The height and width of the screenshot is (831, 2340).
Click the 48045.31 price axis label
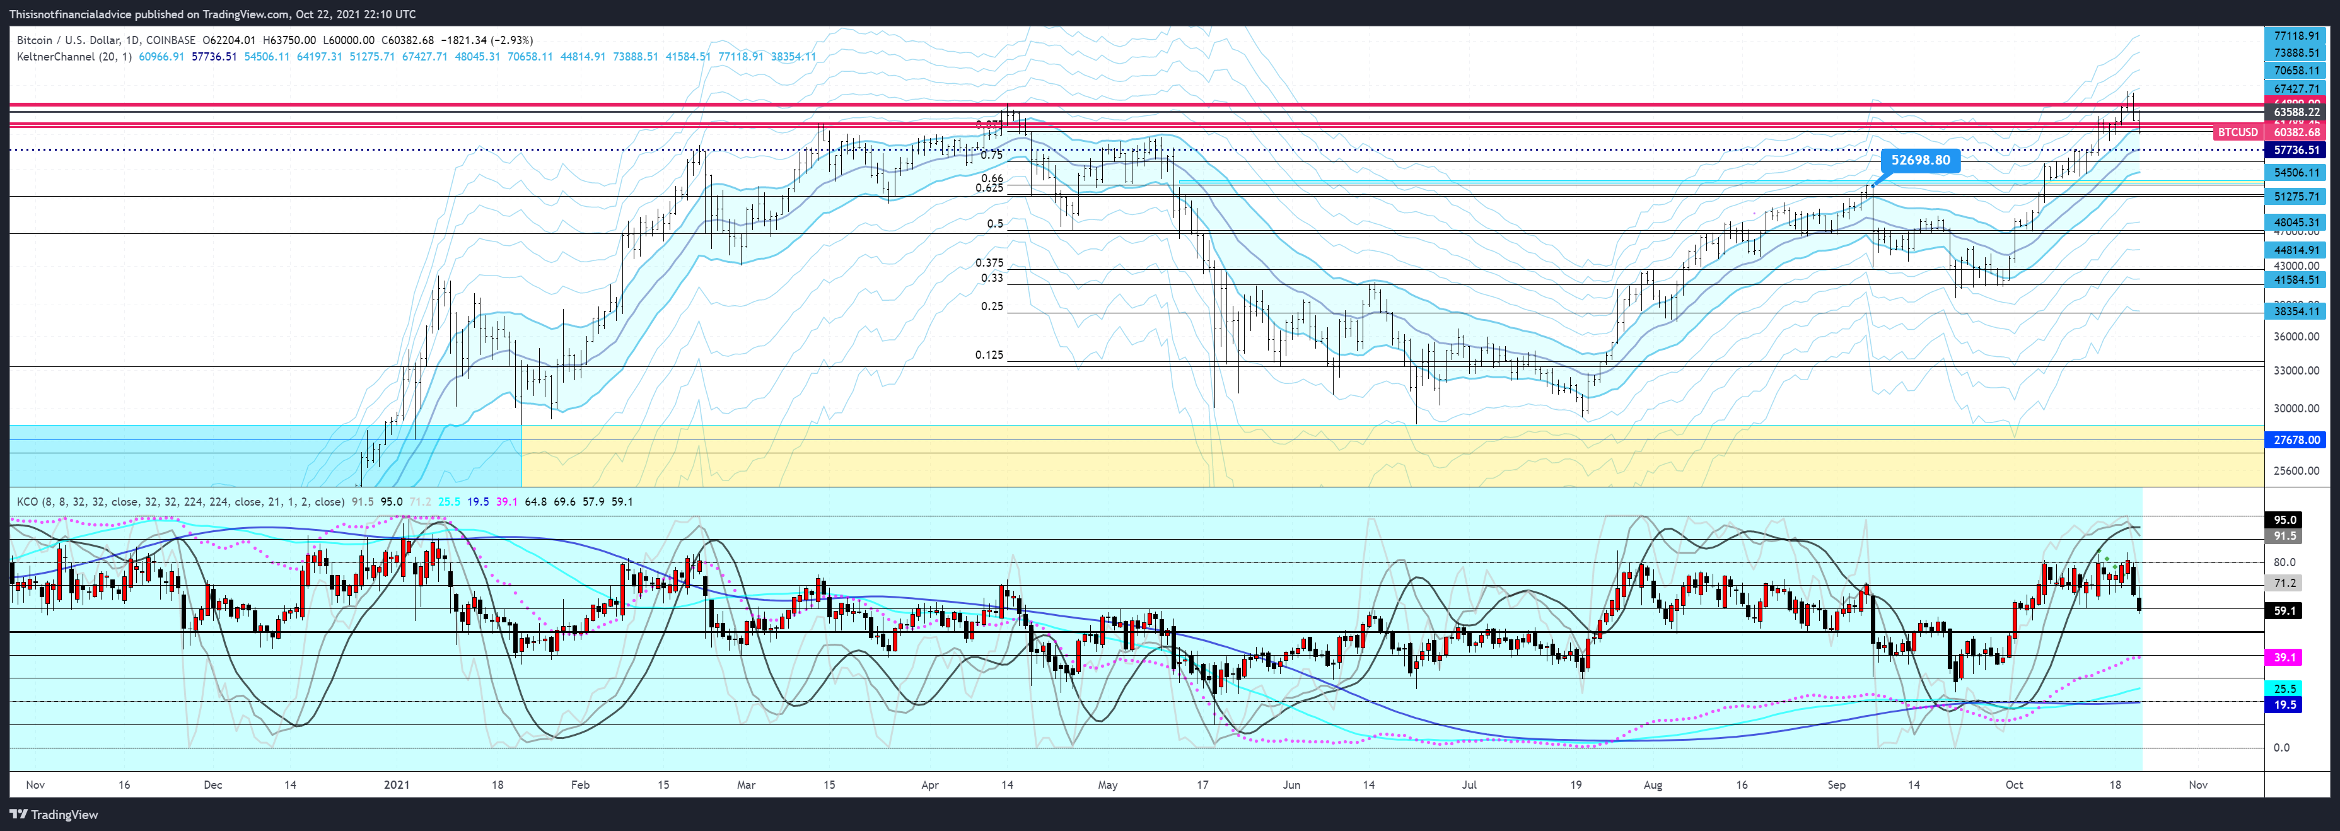[x=2295, y=223]
